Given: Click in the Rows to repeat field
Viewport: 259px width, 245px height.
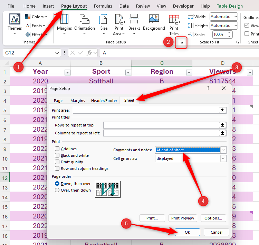Looking at the screenshot, I should pos(161,125).
